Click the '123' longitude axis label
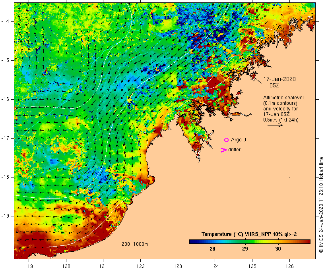This screenshot has height=270, width=326. (178, 266)
